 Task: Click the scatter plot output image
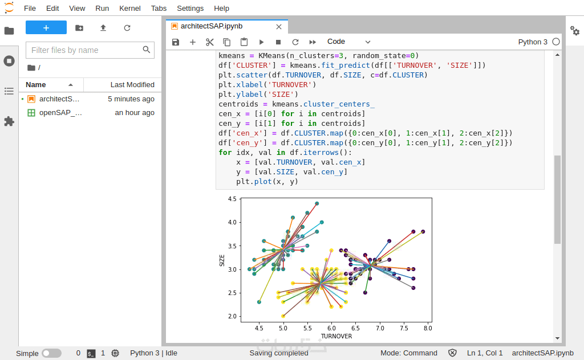point(326,267)
